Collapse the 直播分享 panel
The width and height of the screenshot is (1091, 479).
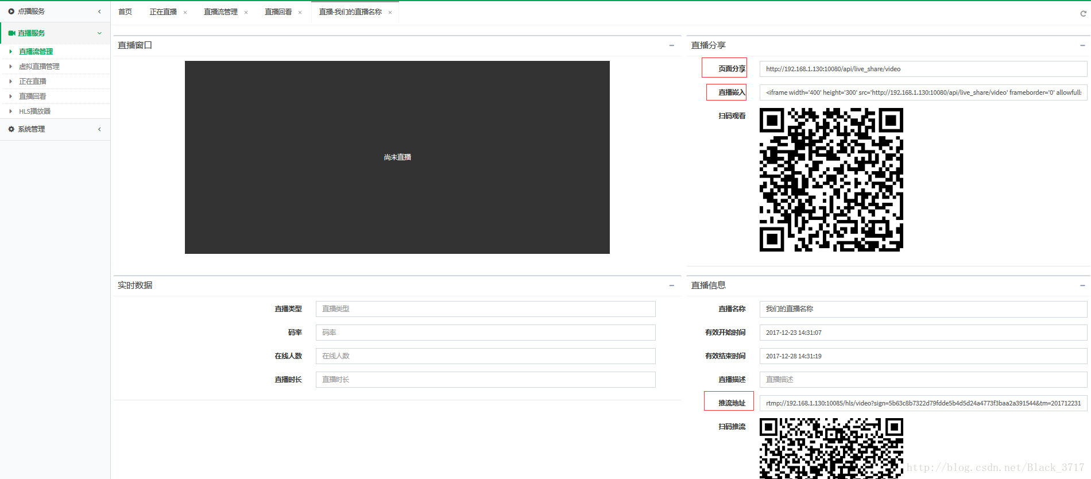(x=1082, y=45)
